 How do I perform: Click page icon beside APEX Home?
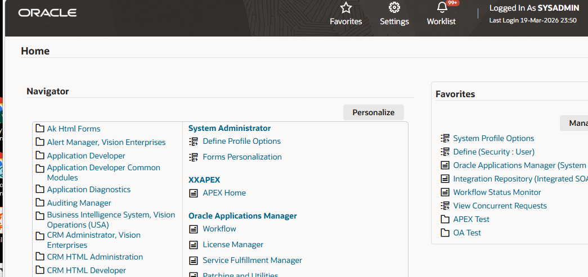193,193
